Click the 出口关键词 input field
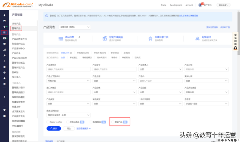 click(x=69, y=92)
